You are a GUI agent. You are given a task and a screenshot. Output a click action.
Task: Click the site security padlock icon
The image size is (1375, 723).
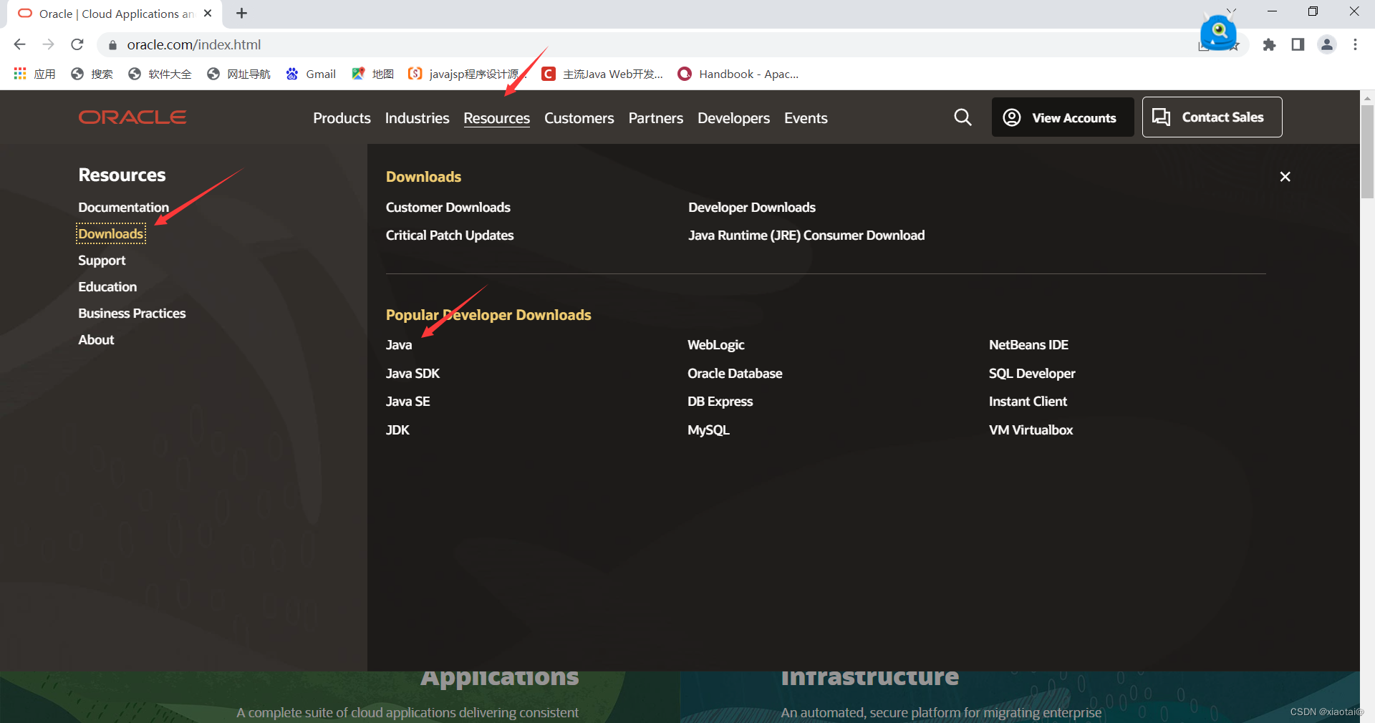coord(112,44)
